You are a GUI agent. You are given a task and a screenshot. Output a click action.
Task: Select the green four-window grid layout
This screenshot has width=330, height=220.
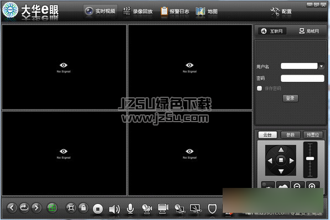[52, 208]
